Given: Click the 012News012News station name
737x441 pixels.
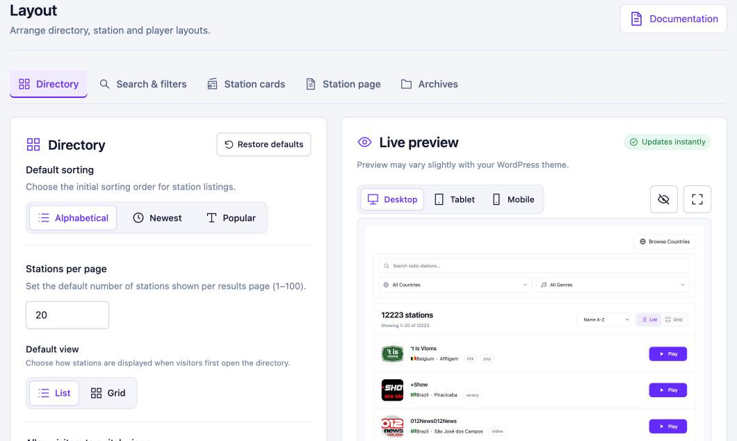Looking at the screenshot, I should click(433, 421).
